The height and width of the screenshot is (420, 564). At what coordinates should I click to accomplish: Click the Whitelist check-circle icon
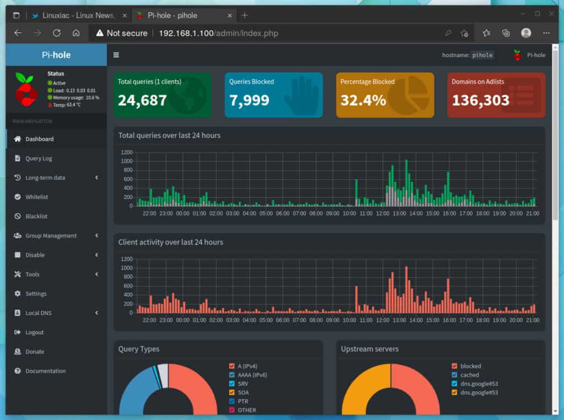(17, 197)
